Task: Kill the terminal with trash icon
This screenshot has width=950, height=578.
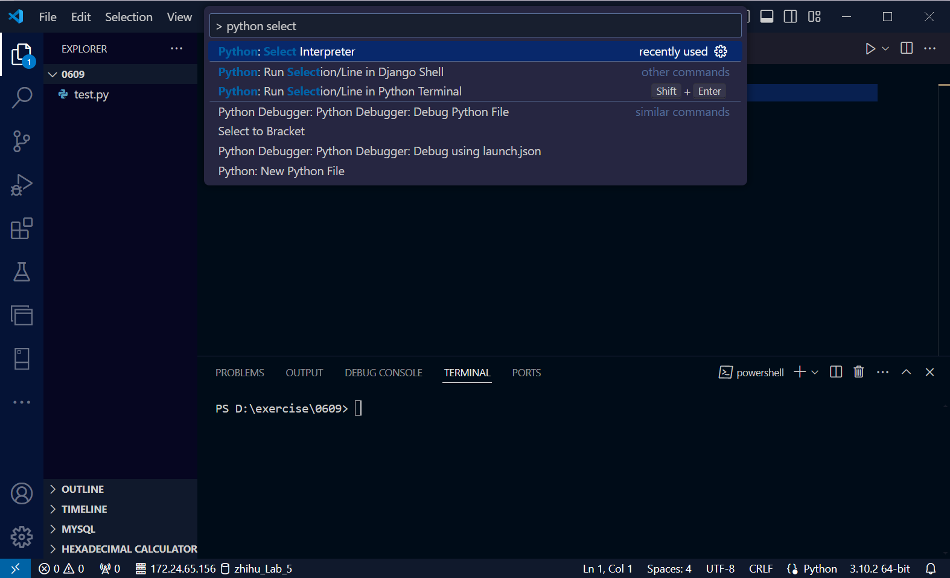Action: [x=859, y=372]
